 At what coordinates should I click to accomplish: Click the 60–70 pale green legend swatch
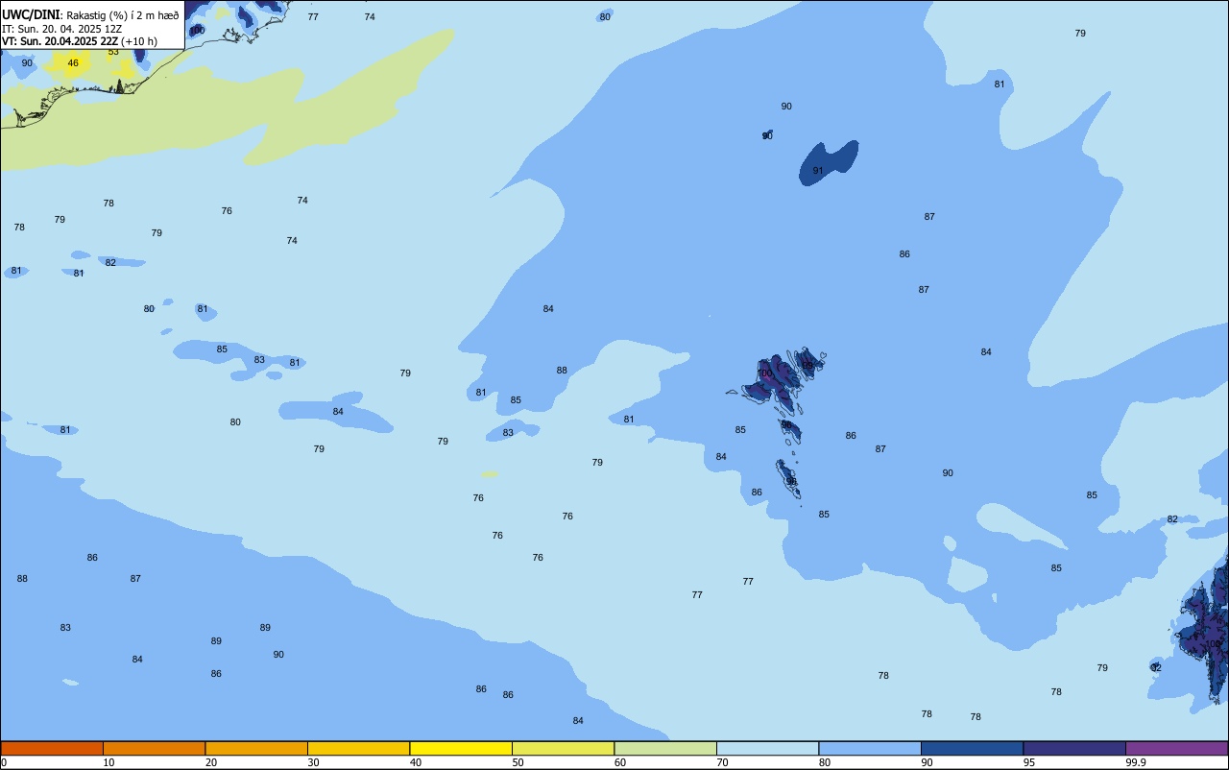coord(665,748)
